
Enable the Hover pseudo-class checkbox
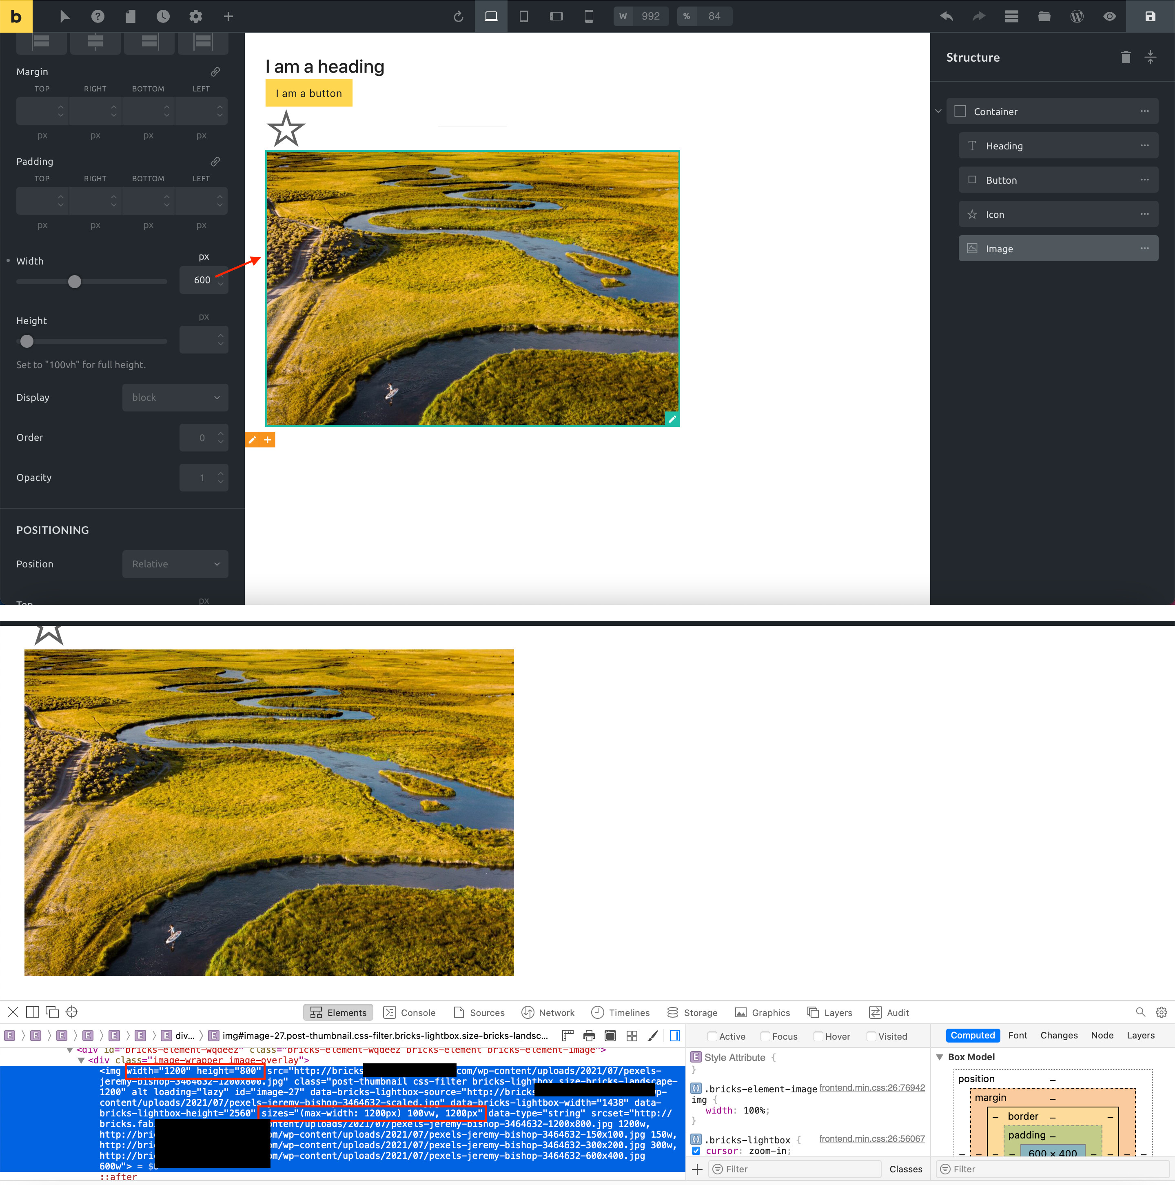[x=818, y=1036]
